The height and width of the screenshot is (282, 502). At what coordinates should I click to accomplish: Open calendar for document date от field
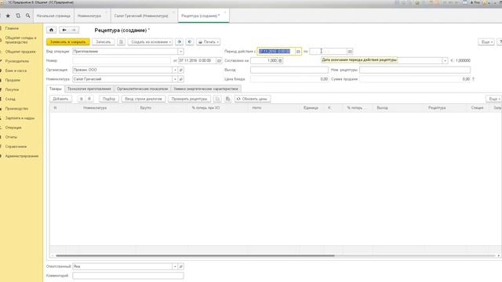click(x=219, y=60)
